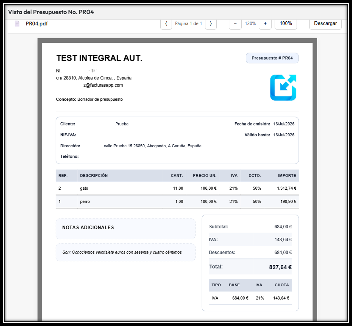
Task: Click the Válido hasta date value
Action: 284,135
